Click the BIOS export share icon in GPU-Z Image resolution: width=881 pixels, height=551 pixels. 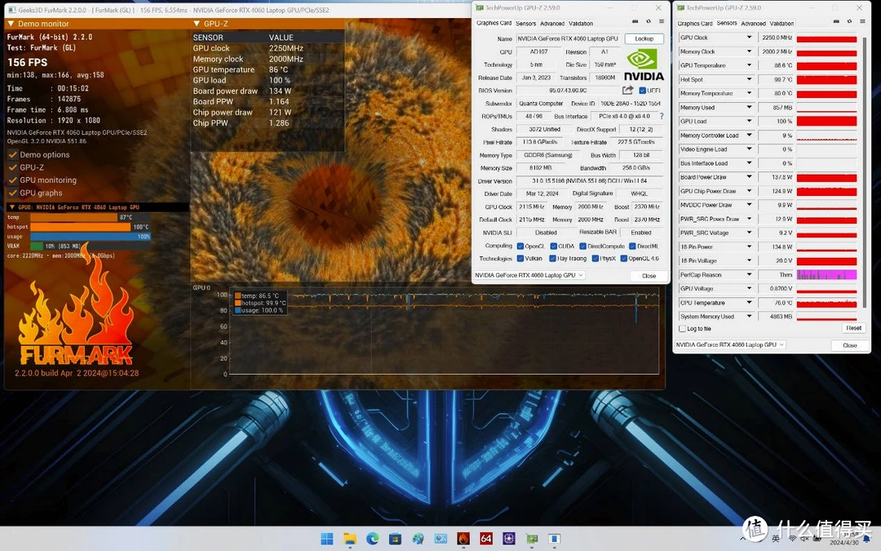tap(627, 91)
